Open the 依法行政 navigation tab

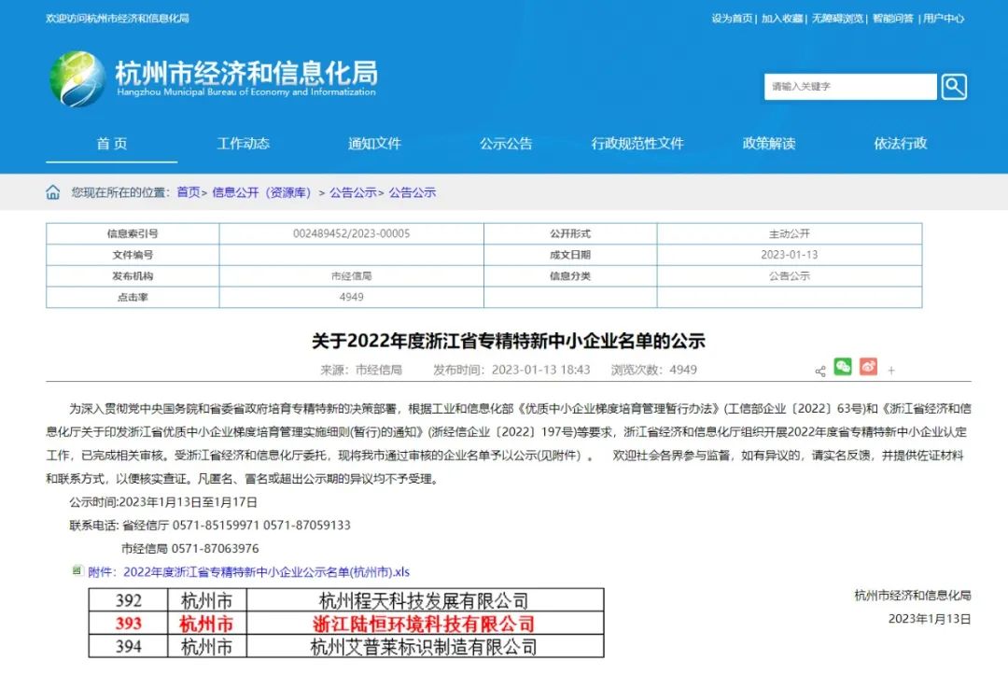pos(901,144)
